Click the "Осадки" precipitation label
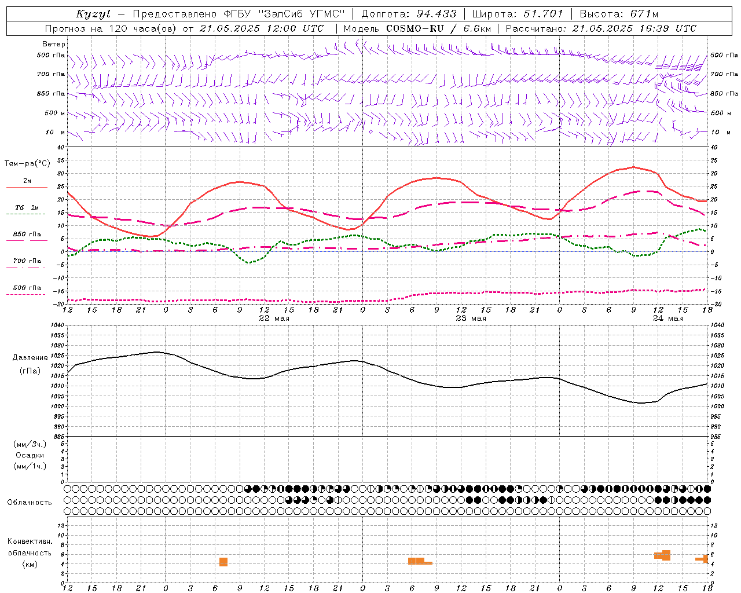This screenshot has width=741, height=593. click(x=30, y=455)
